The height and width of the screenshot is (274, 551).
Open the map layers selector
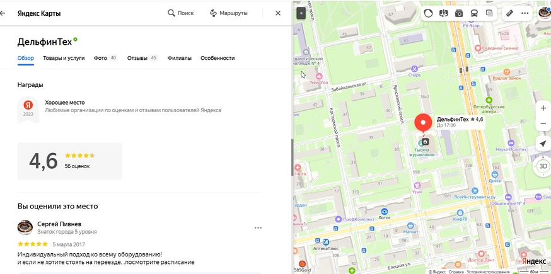click(x=489, y=13)
